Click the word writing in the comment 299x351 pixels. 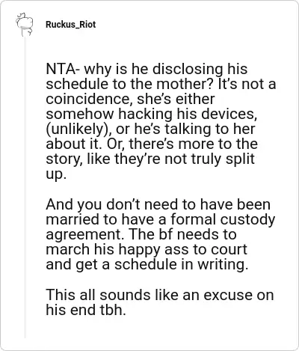223,264
